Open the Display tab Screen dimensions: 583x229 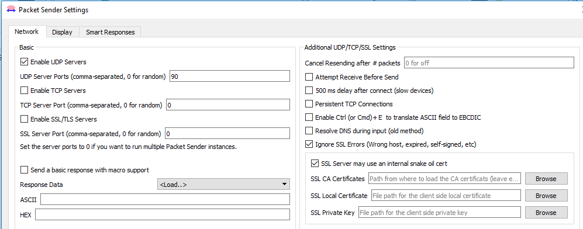click(62, 32)
